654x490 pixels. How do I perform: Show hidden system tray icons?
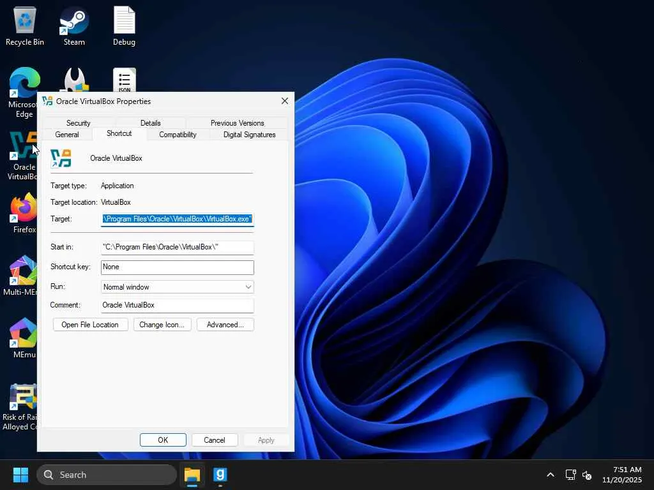point(551,475)
